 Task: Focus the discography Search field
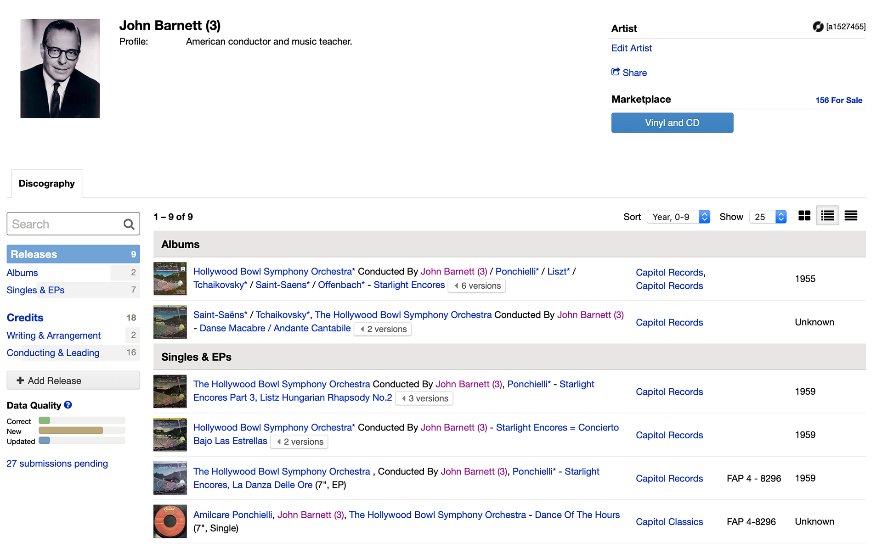pyautogui.click(x=73, y=224)
